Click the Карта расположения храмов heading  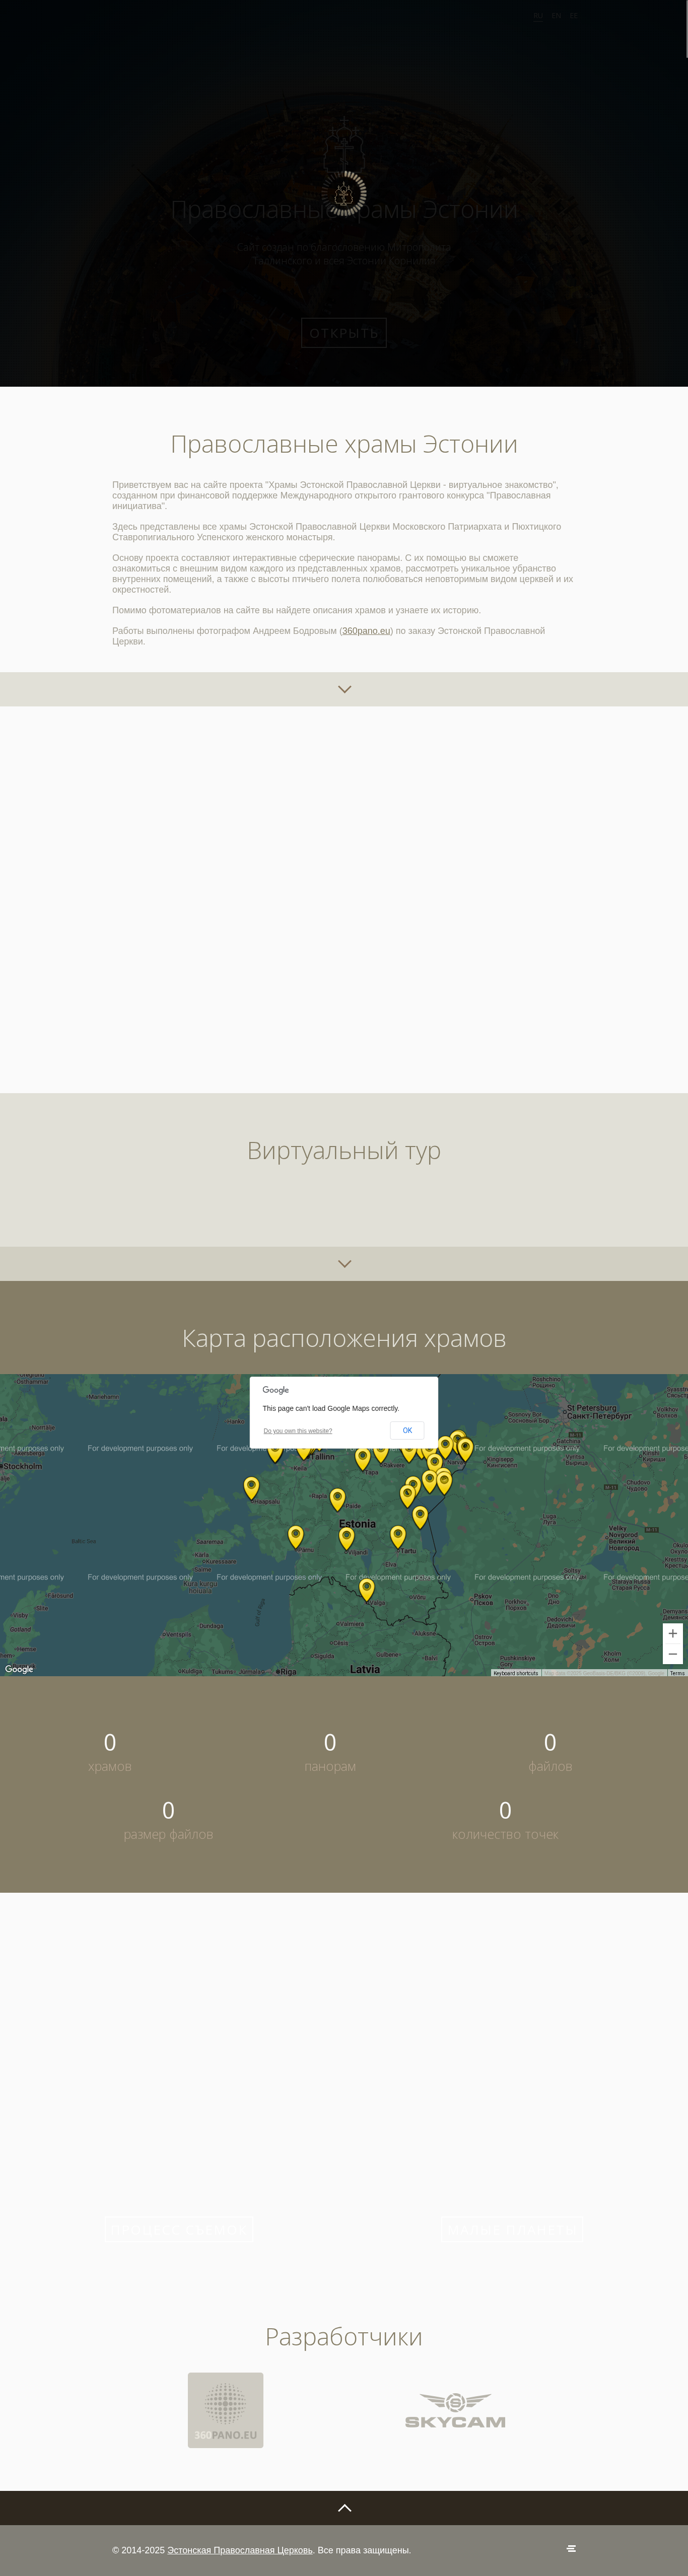344,1338
